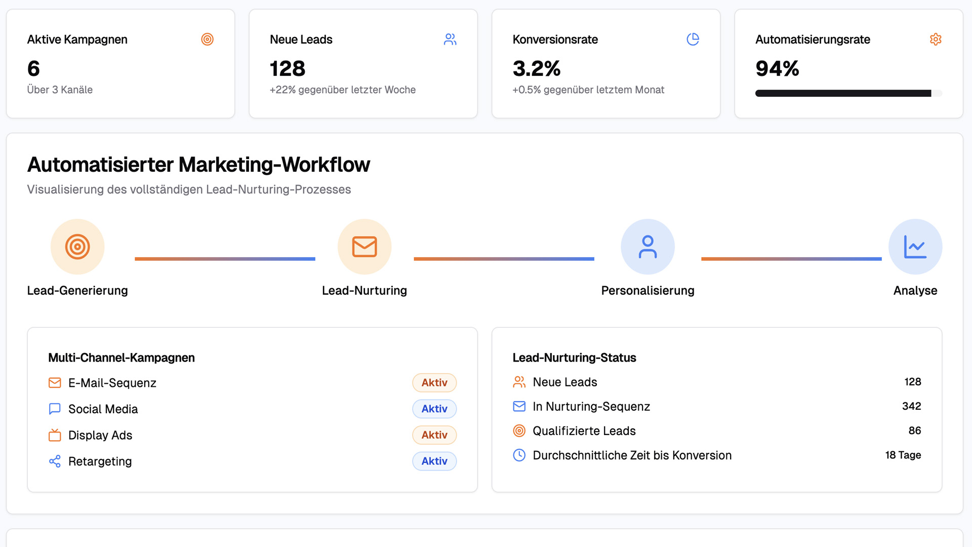Click the Personalisierung step label
Image resolution: width=972 pixels, height=547 pixels.
pyautogui.click(x=647, y=291)
